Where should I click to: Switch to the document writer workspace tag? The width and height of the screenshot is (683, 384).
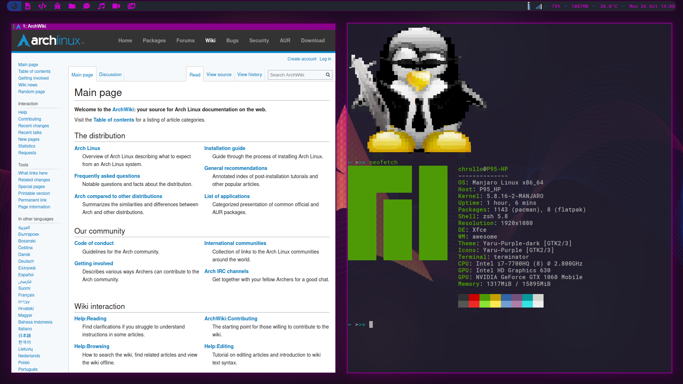click(28, 6)
